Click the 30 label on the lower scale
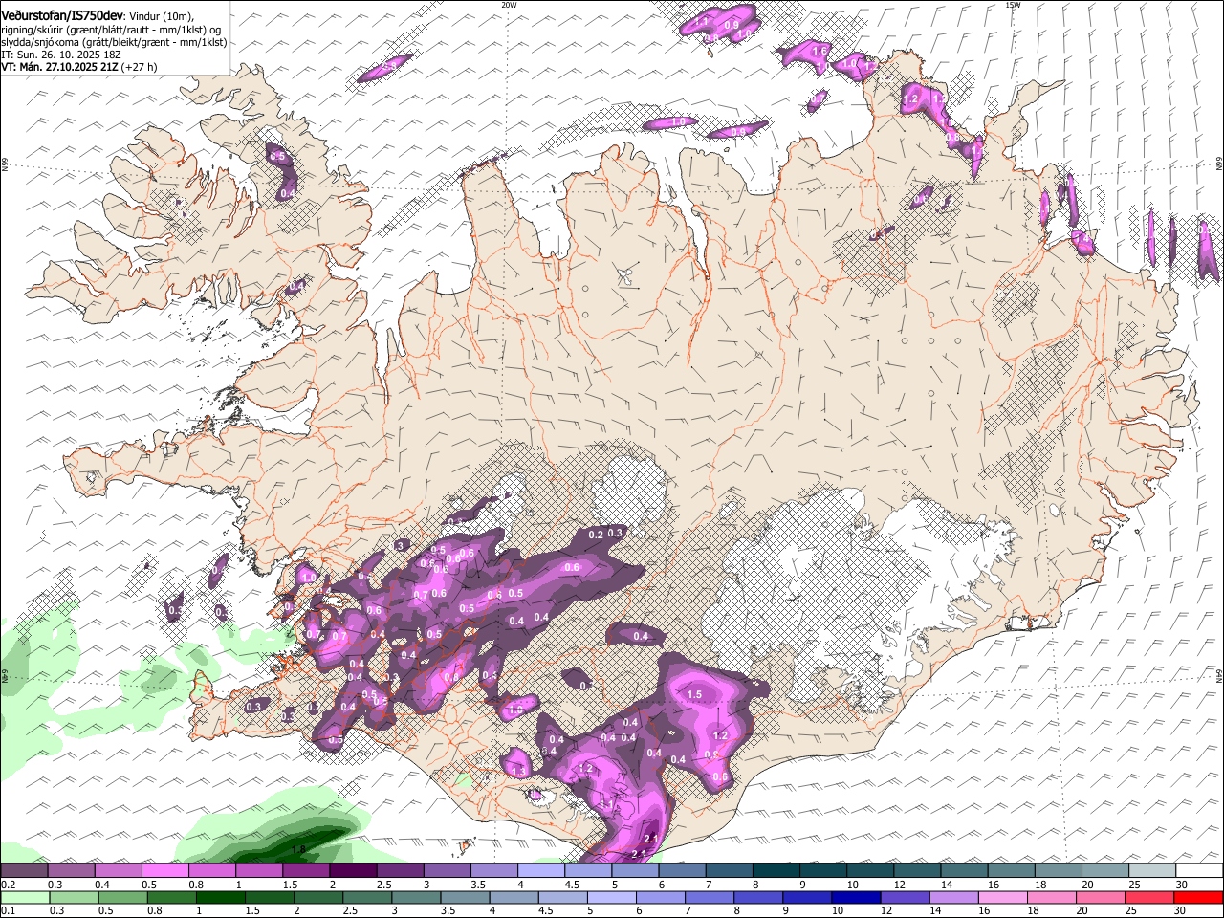Screen dimensions: 1224x918 click(x=1182, y=911)
